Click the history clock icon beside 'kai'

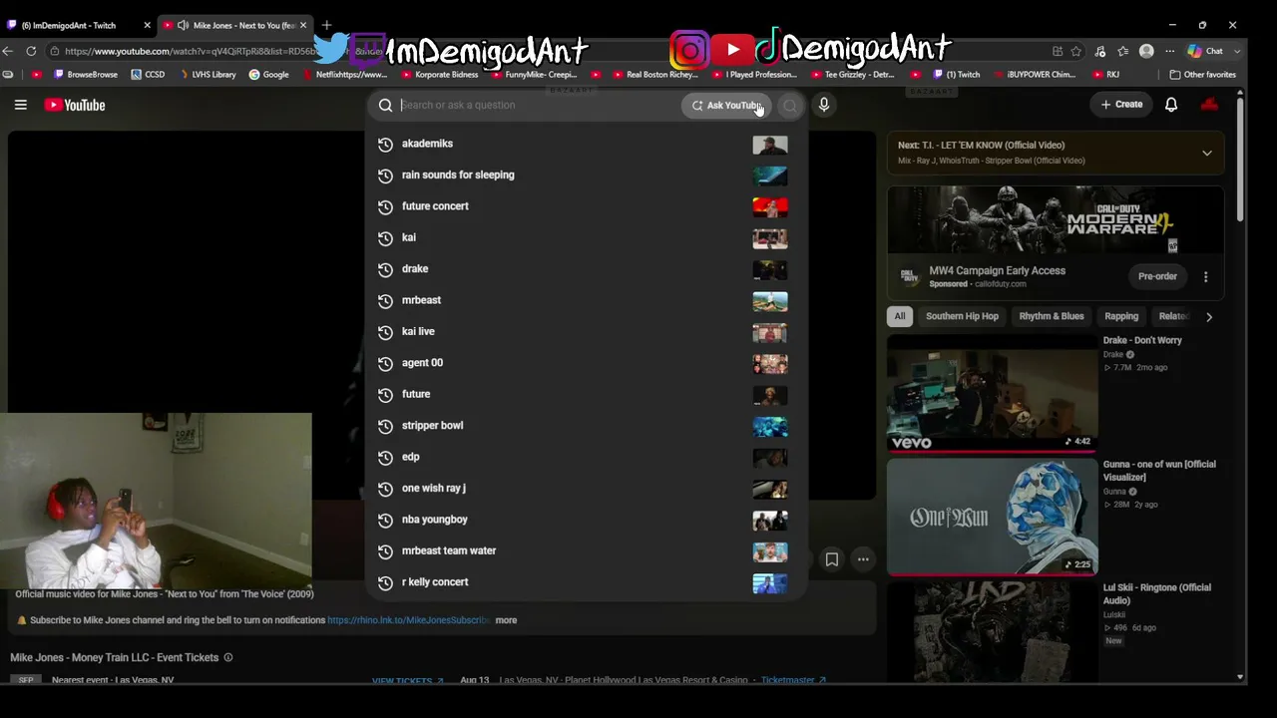click(x=385, y=238)
